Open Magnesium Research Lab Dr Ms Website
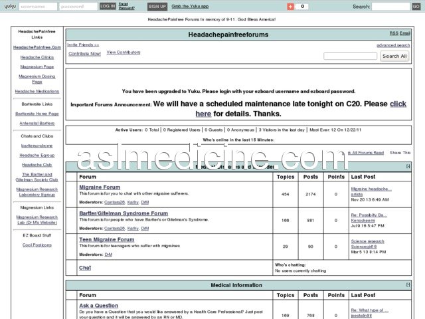The width and height of the screenshot is (425, 319). click(37, 220)
